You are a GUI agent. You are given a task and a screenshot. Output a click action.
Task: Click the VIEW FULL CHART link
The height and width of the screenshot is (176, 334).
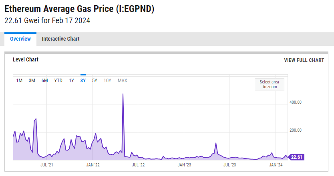tap(304, 60)
